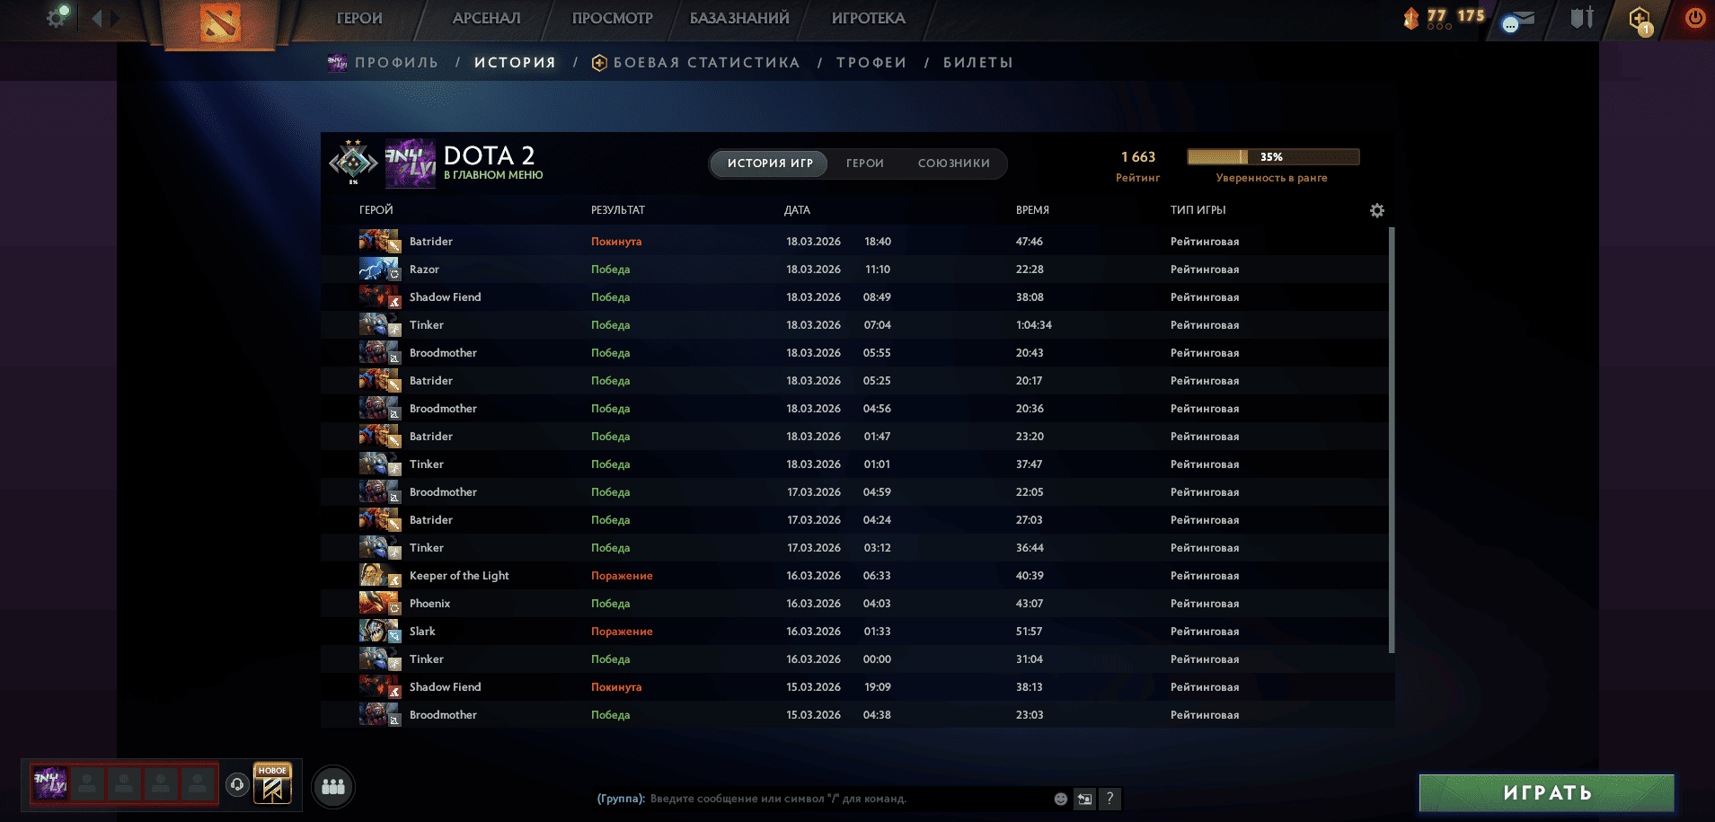The height and width of the screenshot is (822, 1715).
Task: Click the 35% rank confidence progress bar
Action: click(1272, 155)
